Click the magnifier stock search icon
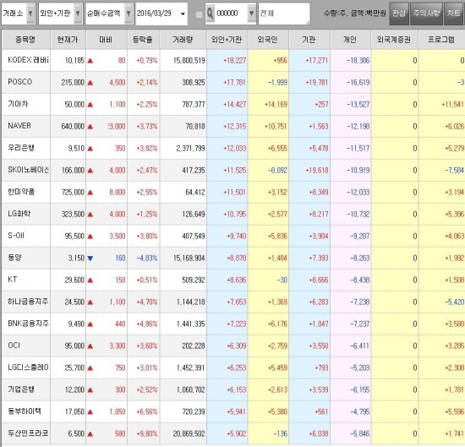This screenshot has width=465, height=447. (210, 14)
